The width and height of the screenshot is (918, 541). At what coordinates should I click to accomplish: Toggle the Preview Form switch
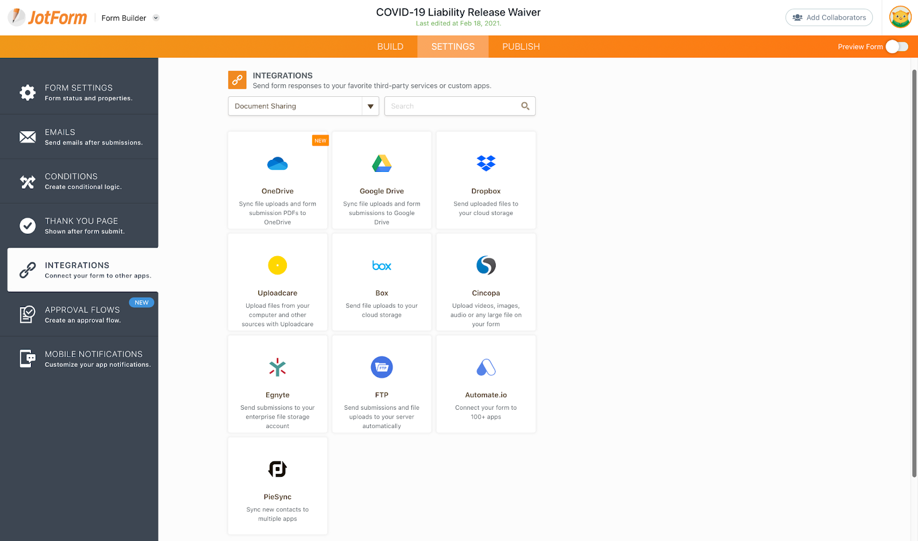[x=897, y=46]
